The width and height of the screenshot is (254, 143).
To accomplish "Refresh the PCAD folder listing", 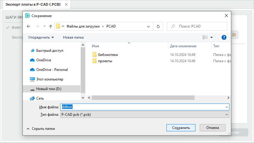I will pos(158,26).
